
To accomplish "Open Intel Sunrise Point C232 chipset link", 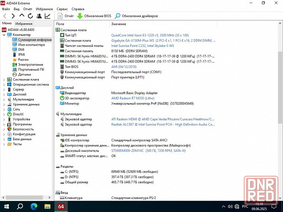I will click(x=142, y=46).
